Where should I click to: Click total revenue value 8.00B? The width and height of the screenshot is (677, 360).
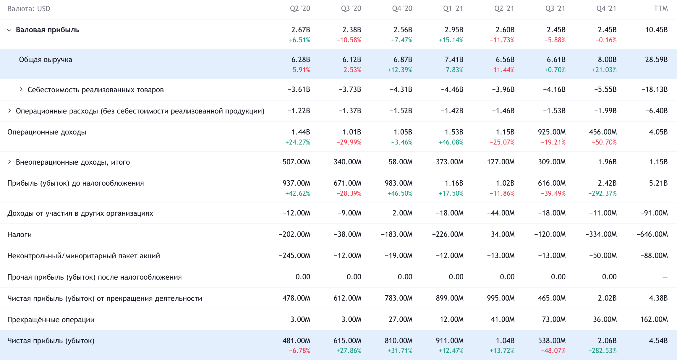point(607,60)
